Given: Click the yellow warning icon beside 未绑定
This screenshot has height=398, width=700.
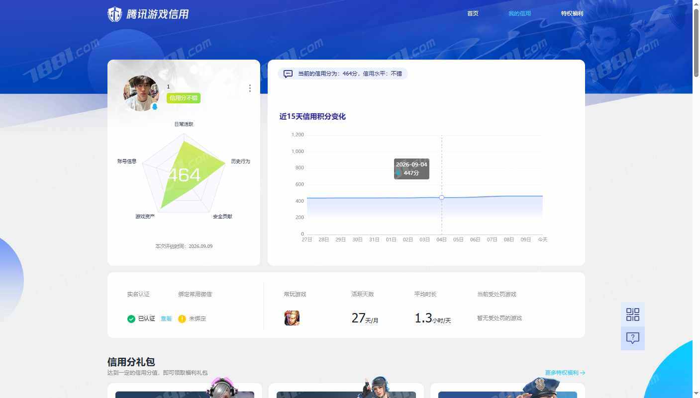Looking at the screenshot, I should click(182, 319).
